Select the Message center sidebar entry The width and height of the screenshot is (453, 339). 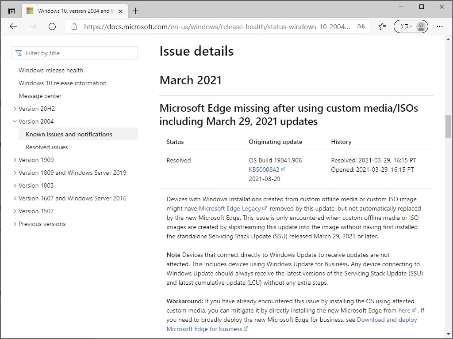(x=40, y=96)
